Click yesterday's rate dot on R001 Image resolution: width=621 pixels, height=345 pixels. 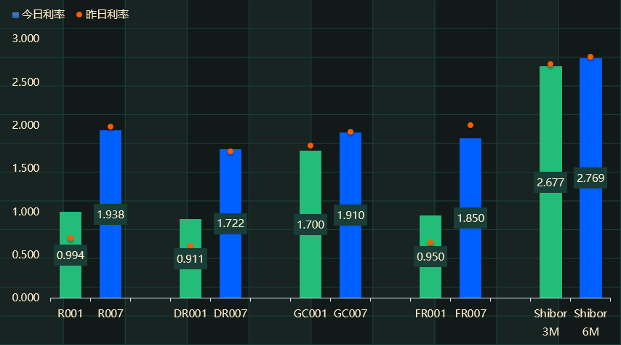pos(71,238)
